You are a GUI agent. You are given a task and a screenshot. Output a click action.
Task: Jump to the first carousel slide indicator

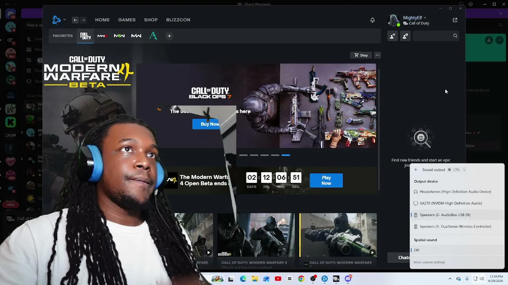click(243, 155)
